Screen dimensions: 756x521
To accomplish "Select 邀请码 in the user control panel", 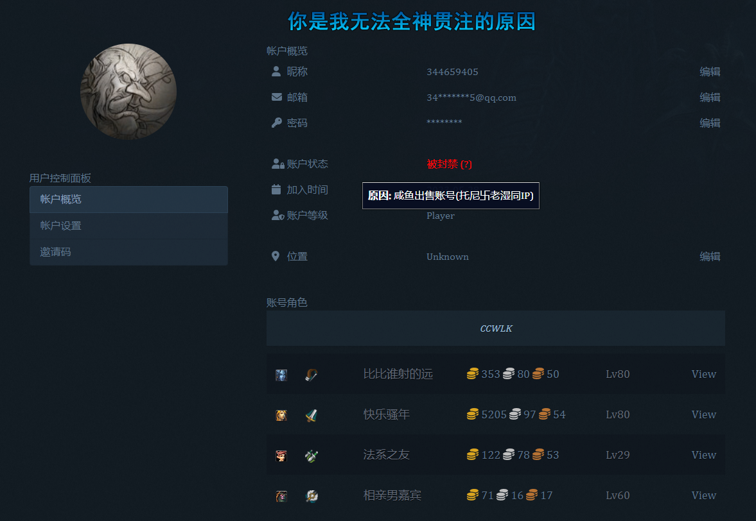I will (128, 252).
